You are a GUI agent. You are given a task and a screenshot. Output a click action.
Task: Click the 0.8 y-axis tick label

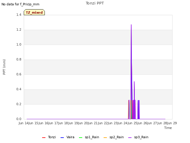point(19,59)
